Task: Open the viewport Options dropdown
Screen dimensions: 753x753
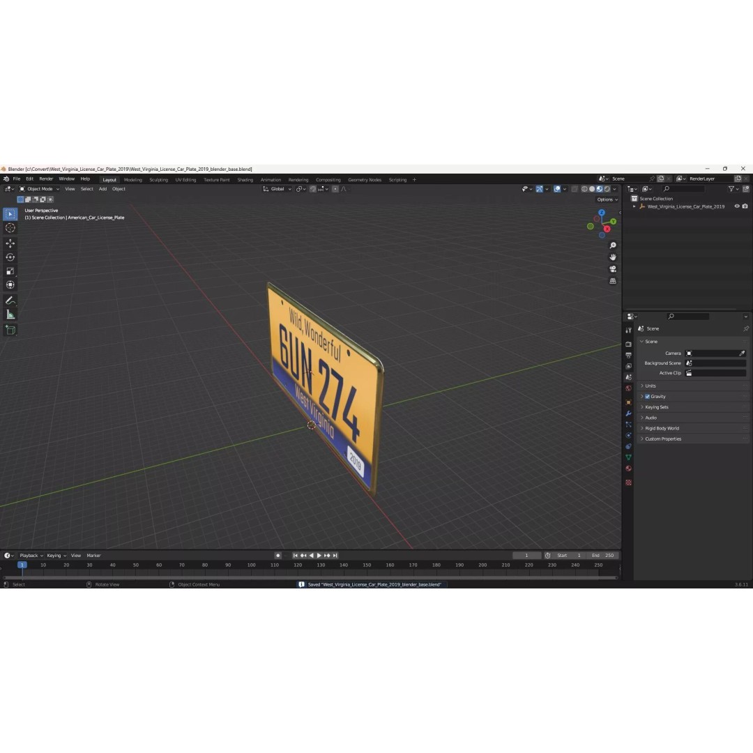Action: point(607,200)
